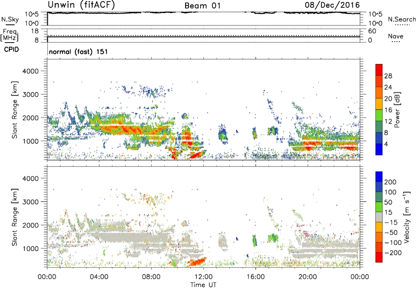Screen dimensions: 416x288
Task: Click the "-15" tick on Velocity colorbar
Action: pyautogui.click(x=390, y=222)
